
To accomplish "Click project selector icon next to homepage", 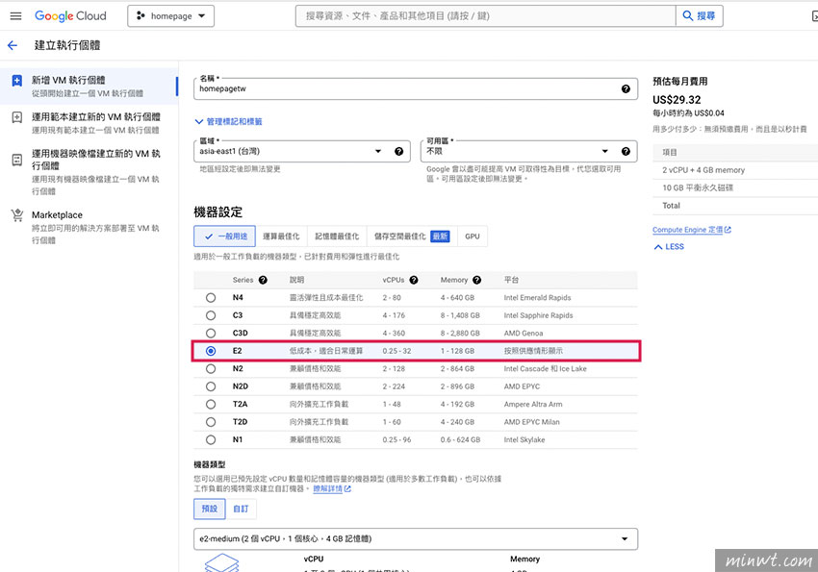I will pos(141,16).
